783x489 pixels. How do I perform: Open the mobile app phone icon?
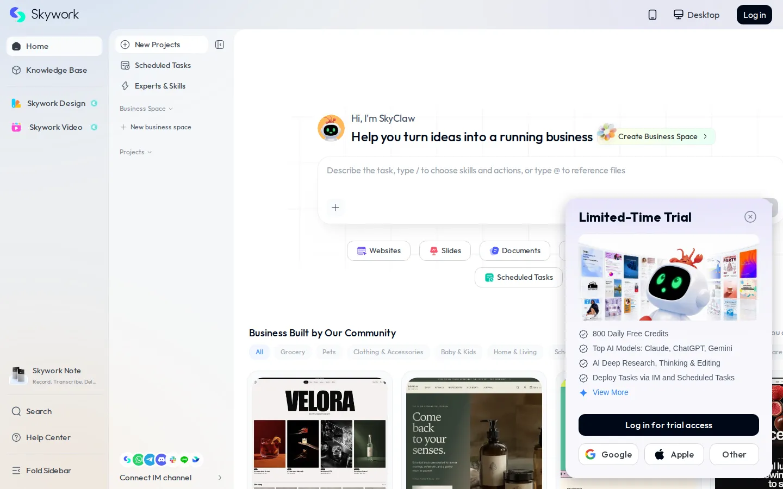tap(652, 15)
